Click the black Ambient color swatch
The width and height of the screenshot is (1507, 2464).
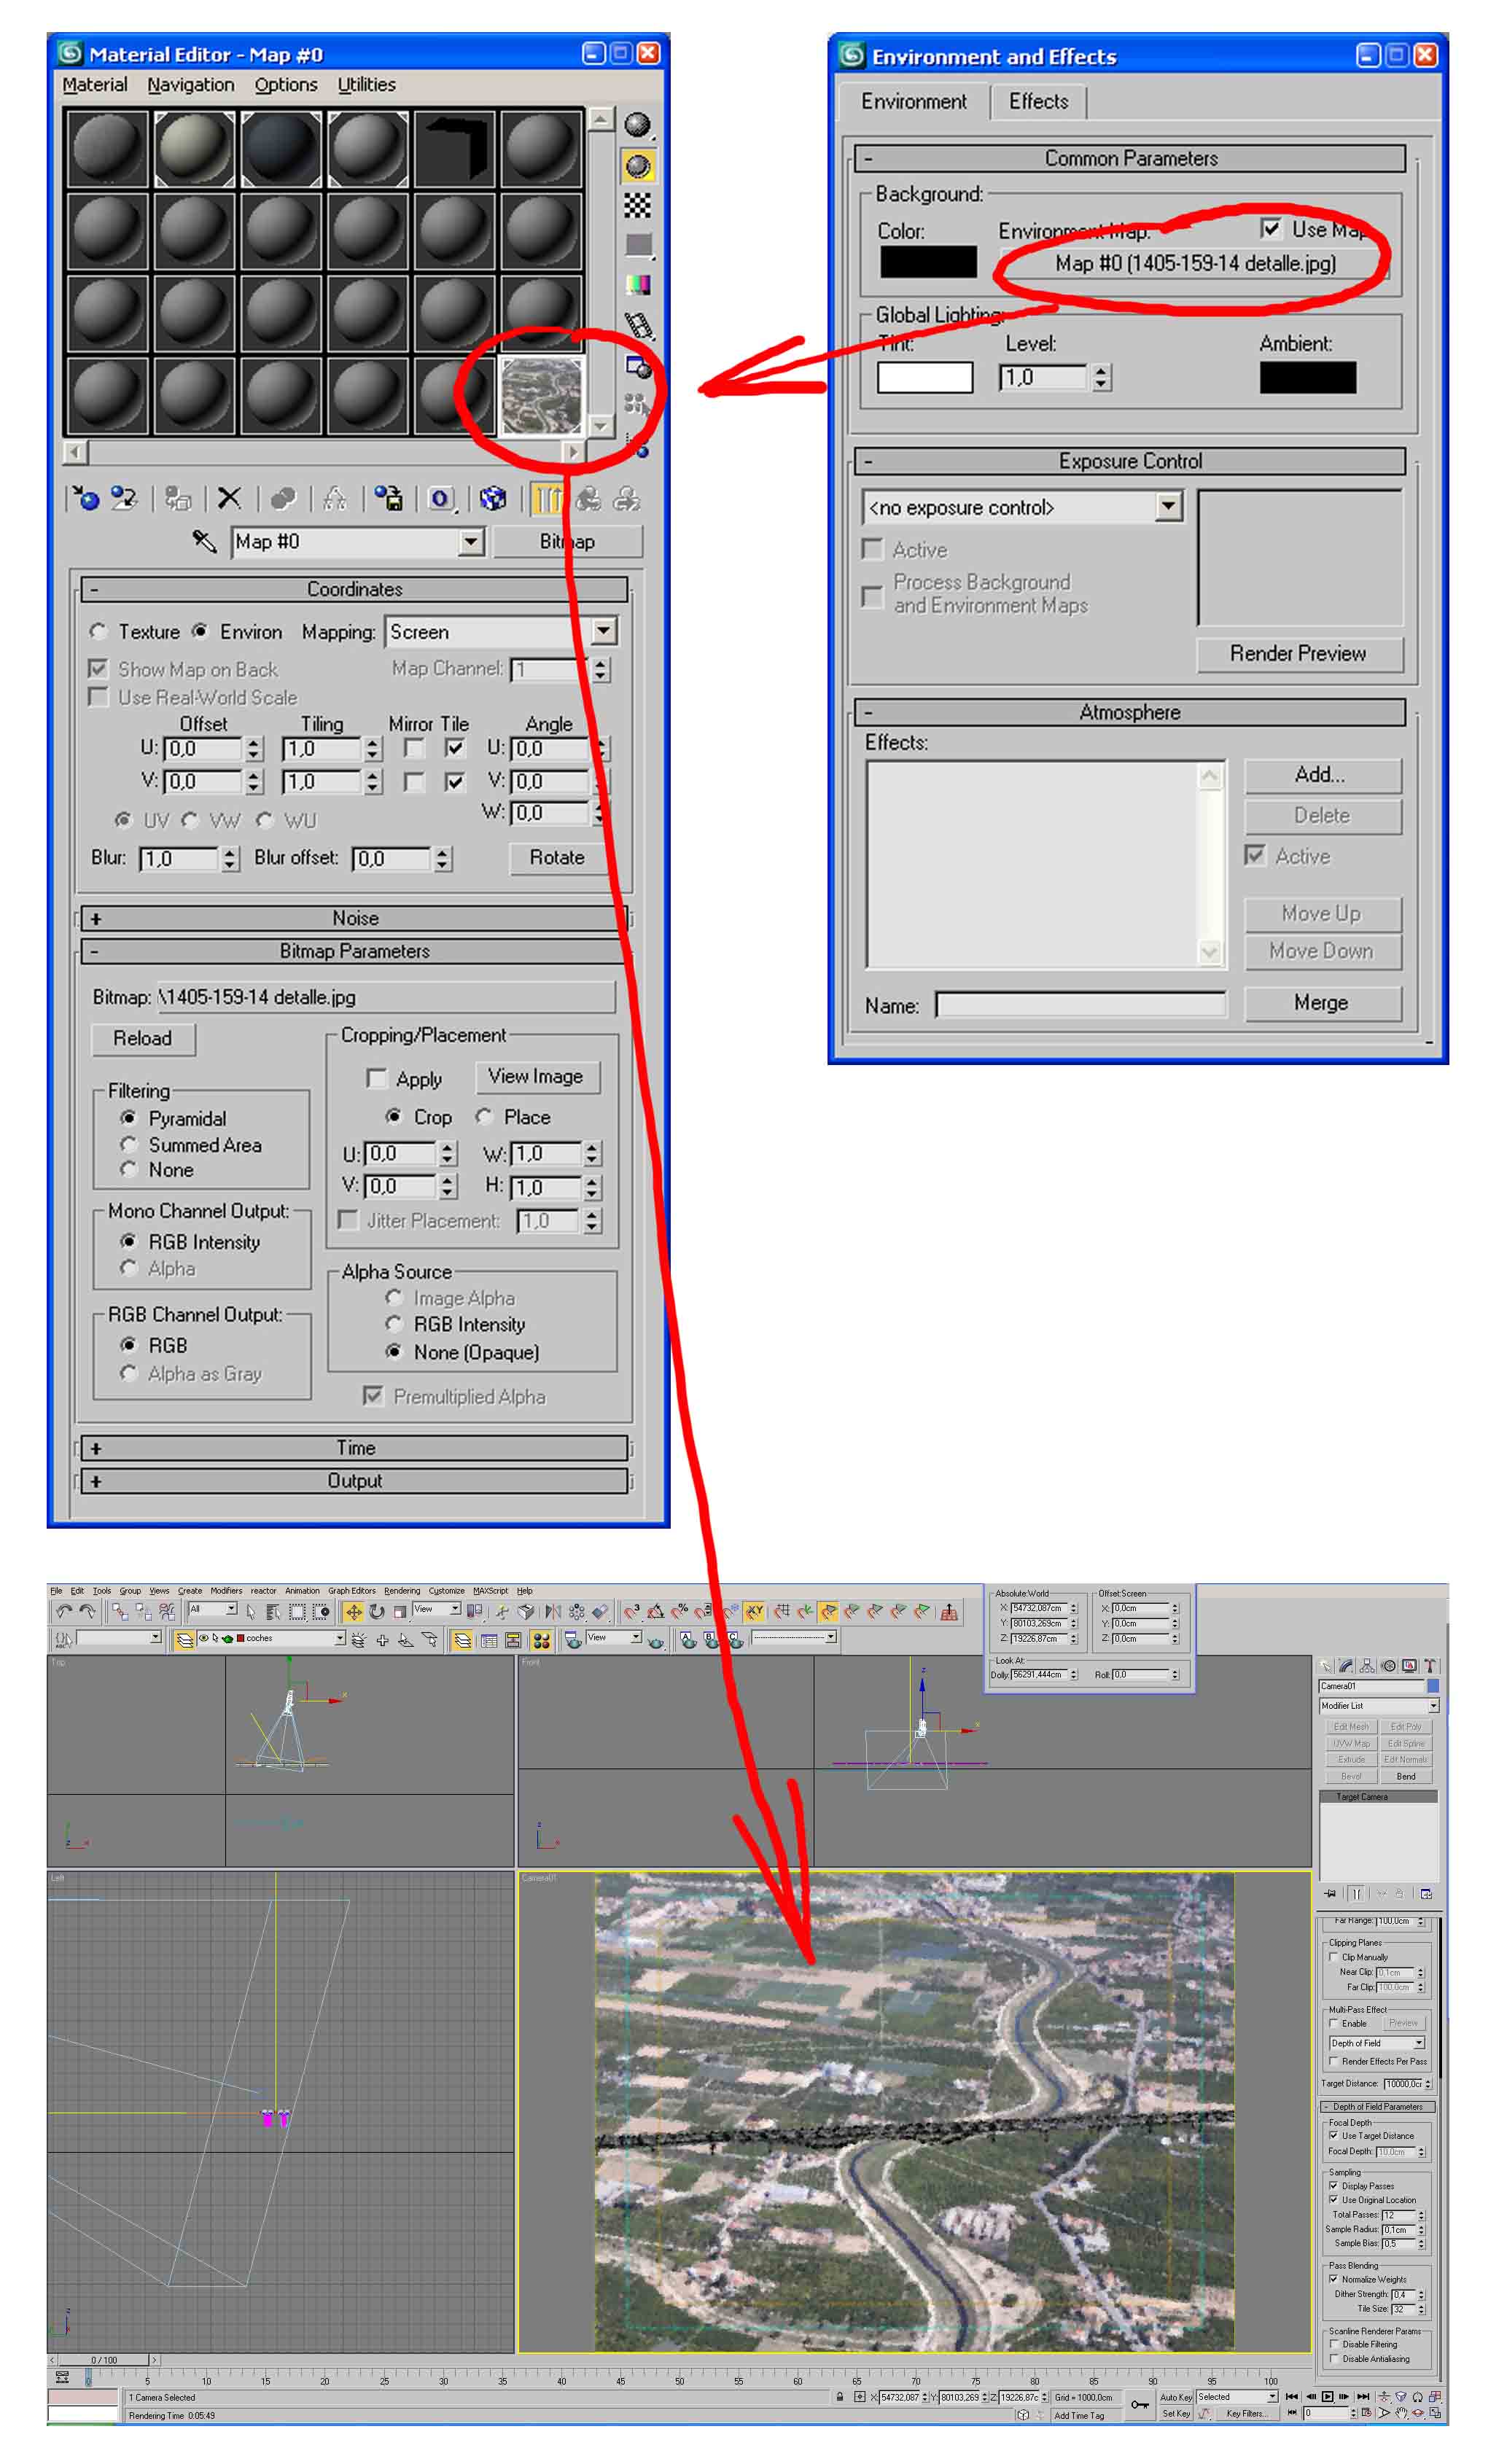[1307, 378]
